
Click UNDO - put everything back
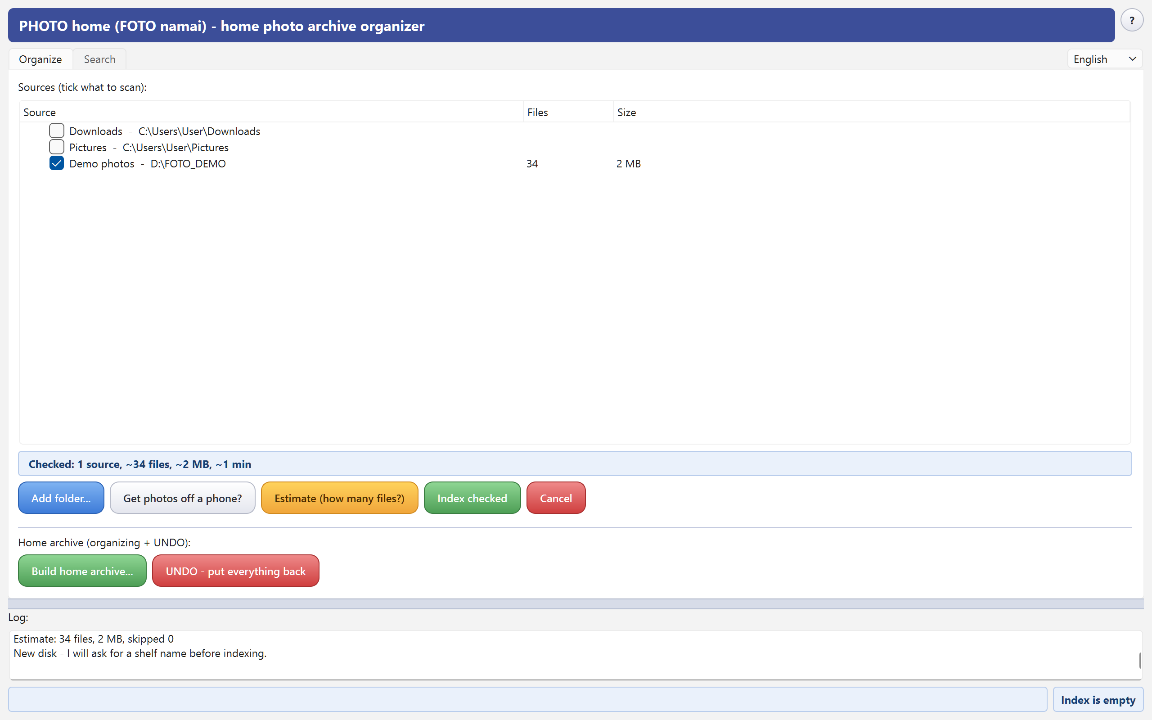click(x=236, y=571)
